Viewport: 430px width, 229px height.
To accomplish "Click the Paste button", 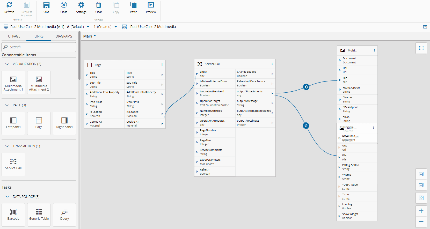I will (x=133, y=8).
